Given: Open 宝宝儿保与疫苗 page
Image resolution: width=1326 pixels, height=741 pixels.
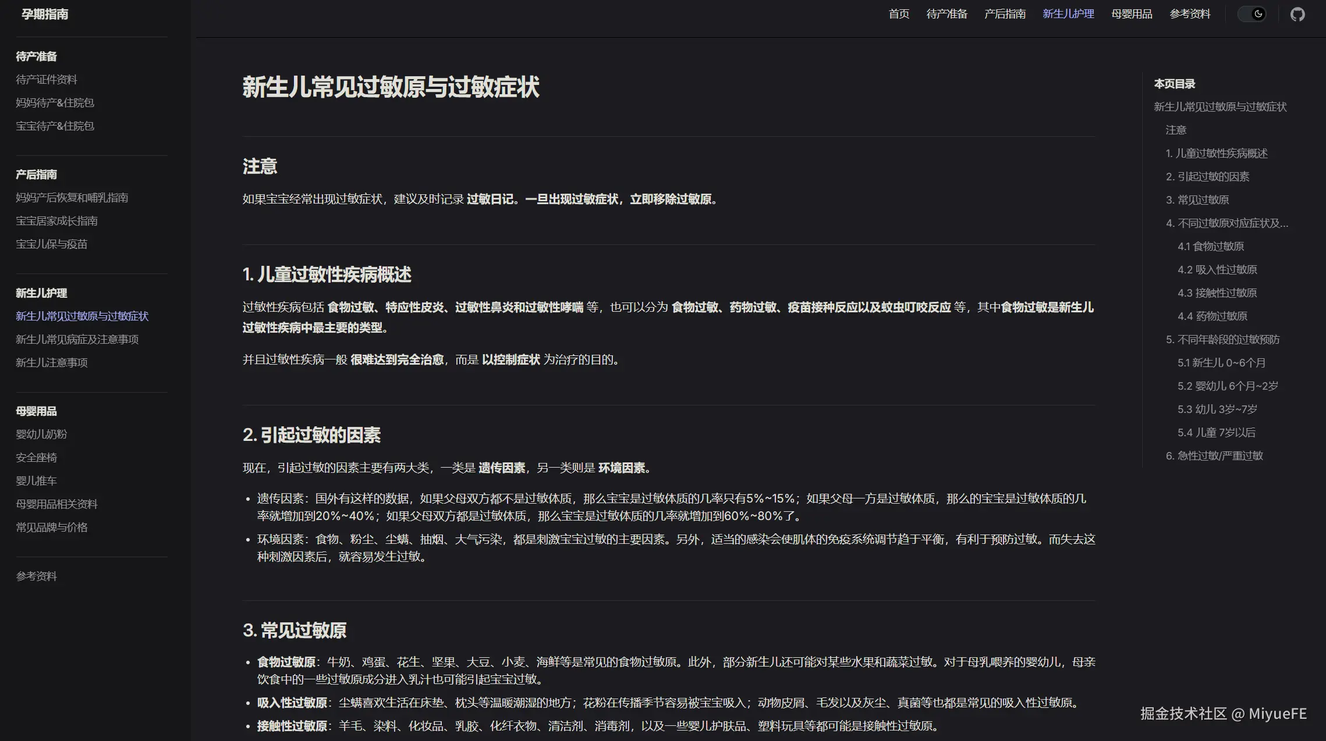Looking at the screenshot, I should [51, 244].
